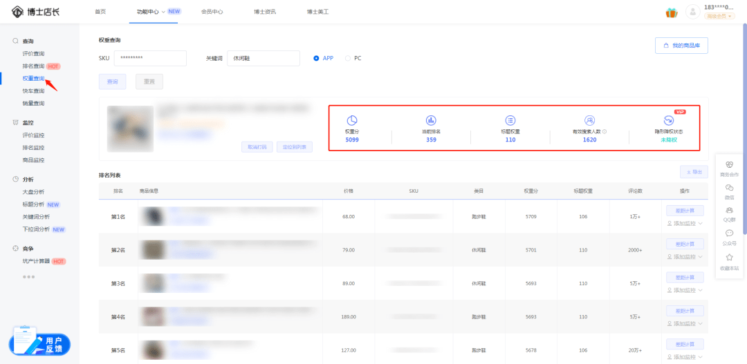Click the 竞争 section target icon

[15, 249]
